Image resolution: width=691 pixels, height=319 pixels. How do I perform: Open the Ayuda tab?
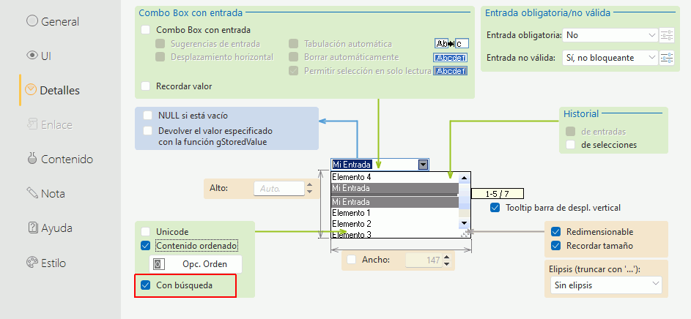pos(49,228)
